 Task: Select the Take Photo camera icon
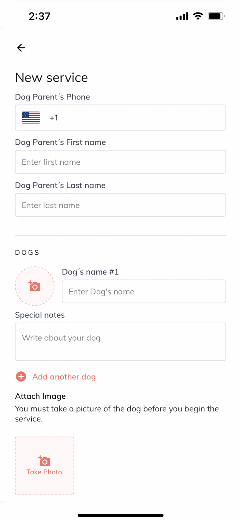click(44, 461)
